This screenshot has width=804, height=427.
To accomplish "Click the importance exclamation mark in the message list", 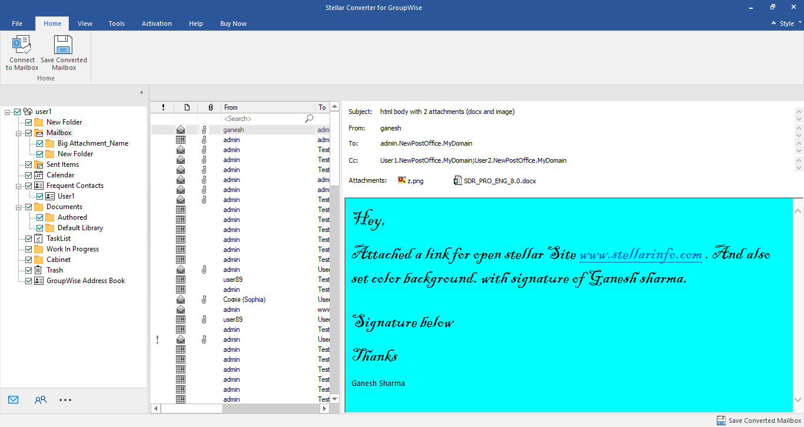I will pyautogui.click(x=157, y=339).
